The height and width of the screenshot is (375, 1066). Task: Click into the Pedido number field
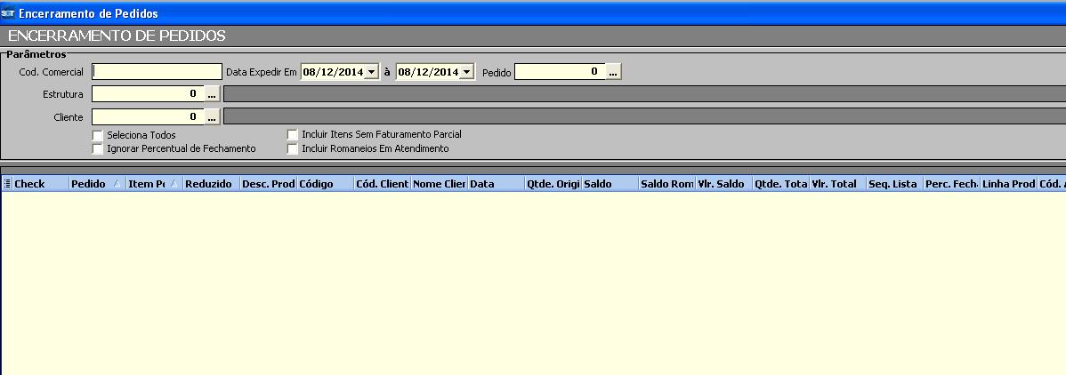pos(559,72)
